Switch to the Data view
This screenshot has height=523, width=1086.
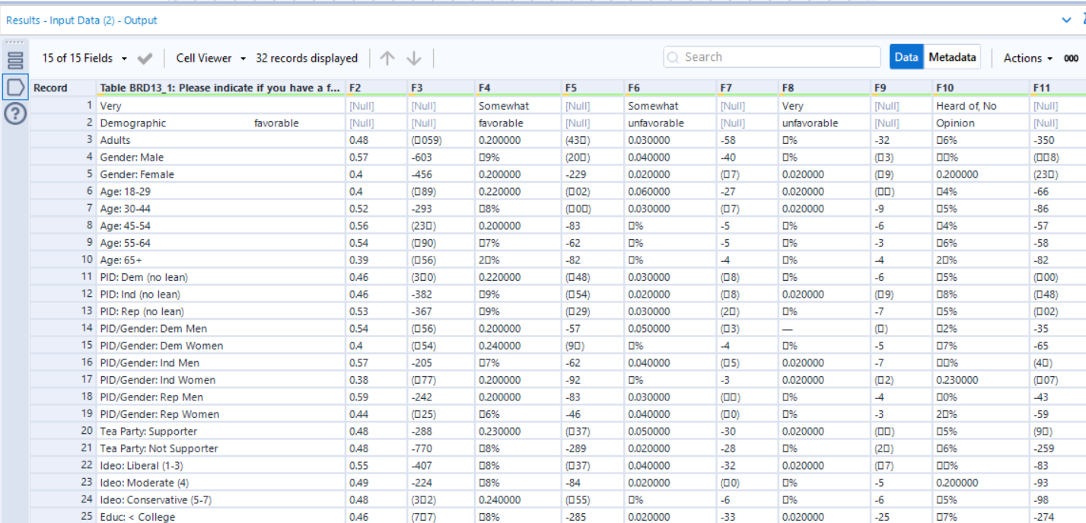(906, 57)
